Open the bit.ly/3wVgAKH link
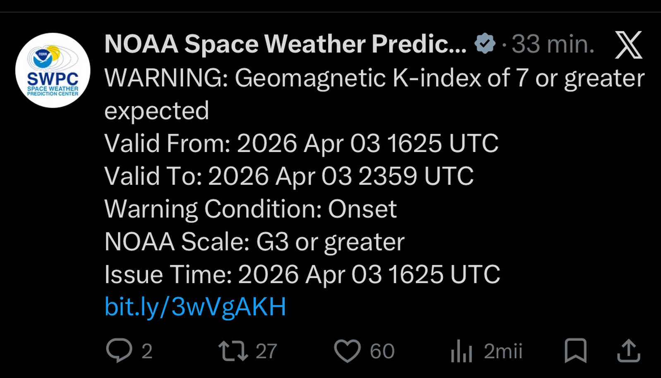 pyautogui.click(x=195, y=306)
